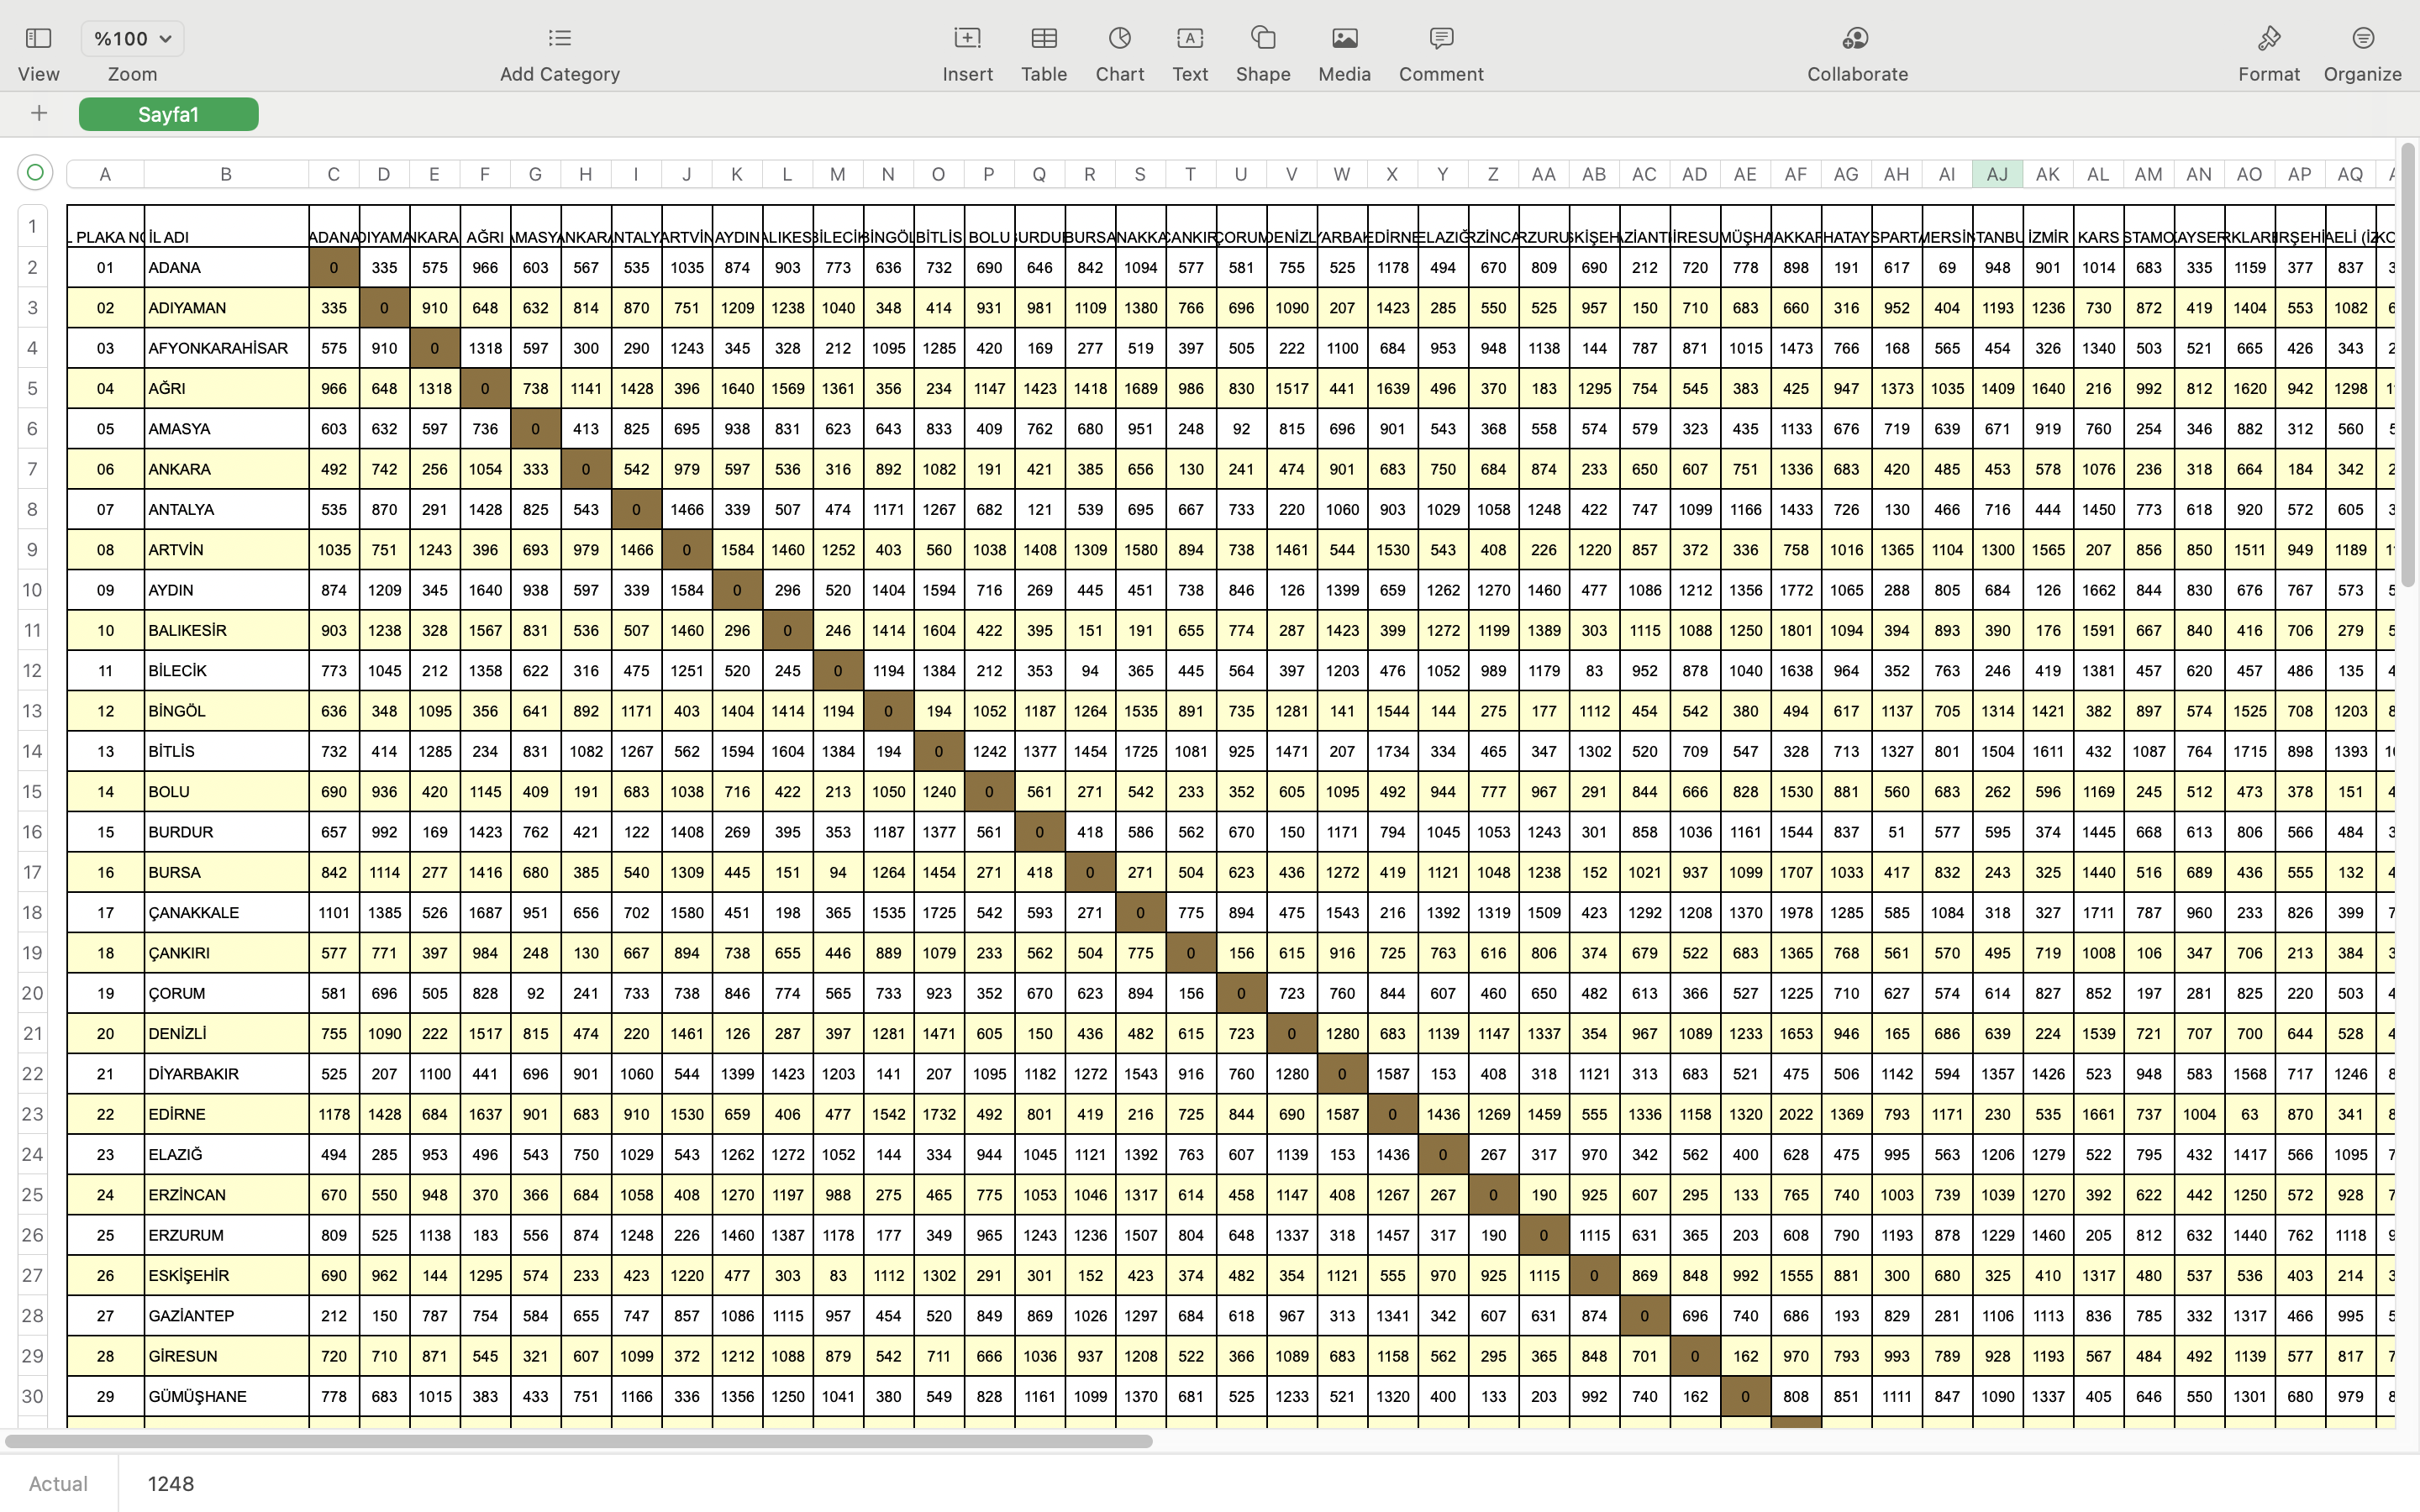This screenshot has width=2420, height=1512.
Task: Toggle the Format inspector panel
Action: click(x=2268, y=38)
